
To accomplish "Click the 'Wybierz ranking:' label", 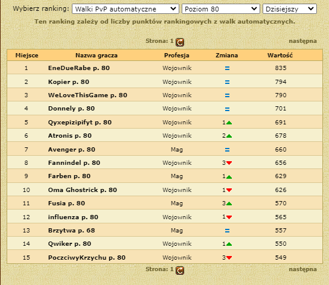I will pos(41,8).
